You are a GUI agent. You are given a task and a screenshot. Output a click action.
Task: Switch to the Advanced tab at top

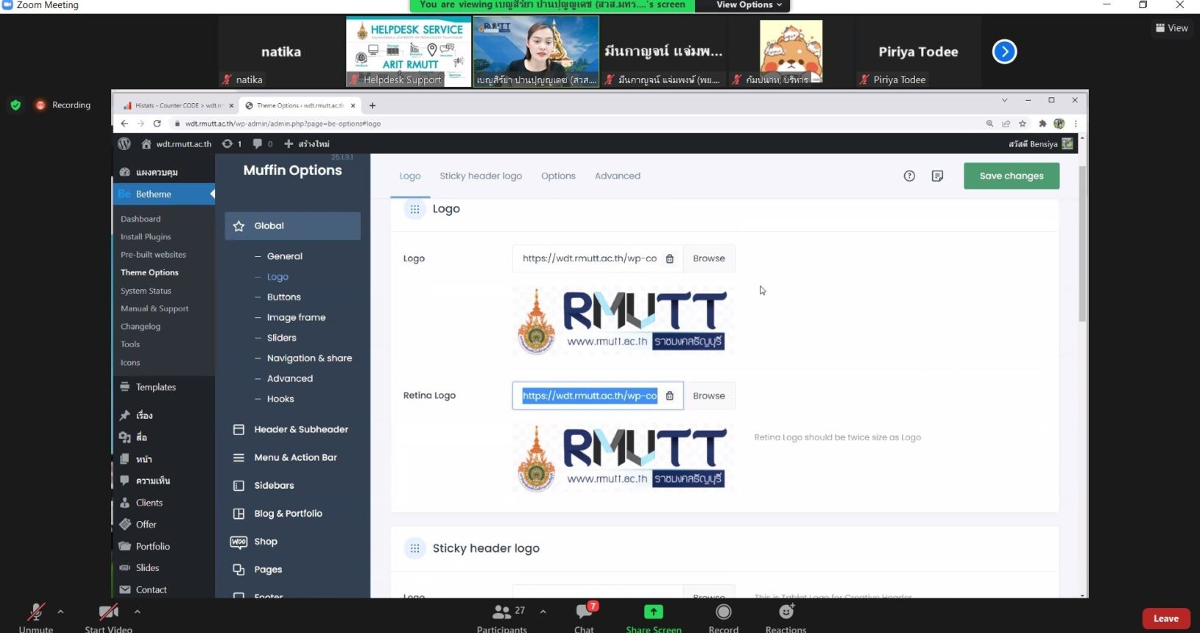(618, 176)
